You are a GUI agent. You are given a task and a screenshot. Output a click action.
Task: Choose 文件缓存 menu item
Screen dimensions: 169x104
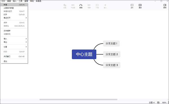pos(14,31)
